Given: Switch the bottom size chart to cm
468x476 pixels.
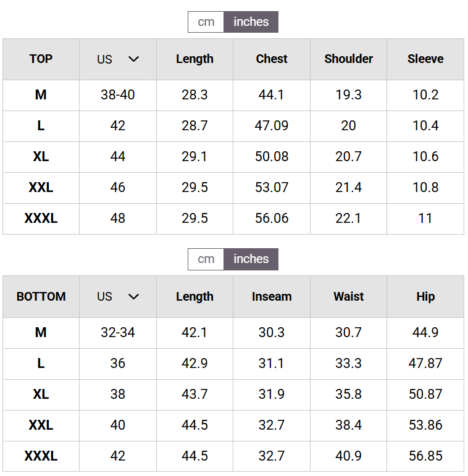Looking at the screenshot, I should pos(206,259).
